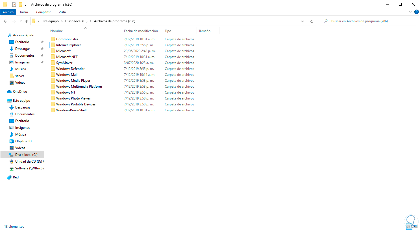The image size is (420, 230).
Task: Click the Objetos 3D cube icon
Action: (x=12, y=141)
